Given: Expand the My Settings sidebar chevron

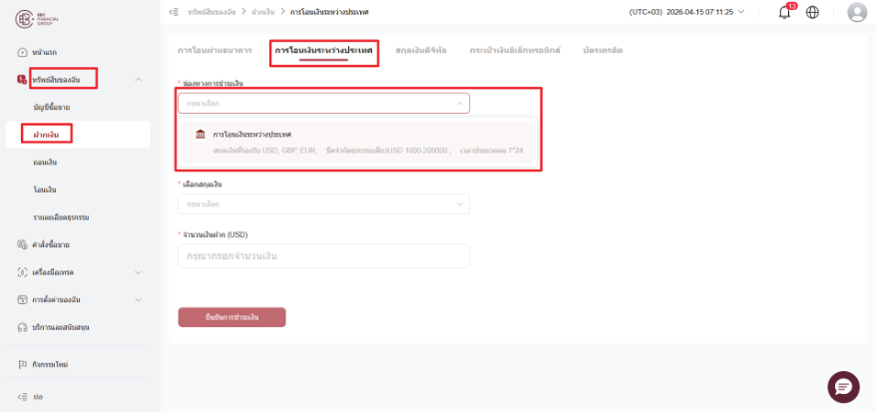Looking at the screenshot, I should [x=139, y=300].
